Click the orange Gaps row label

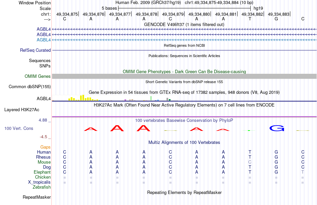pyautogui.click(x=45, y=147)
